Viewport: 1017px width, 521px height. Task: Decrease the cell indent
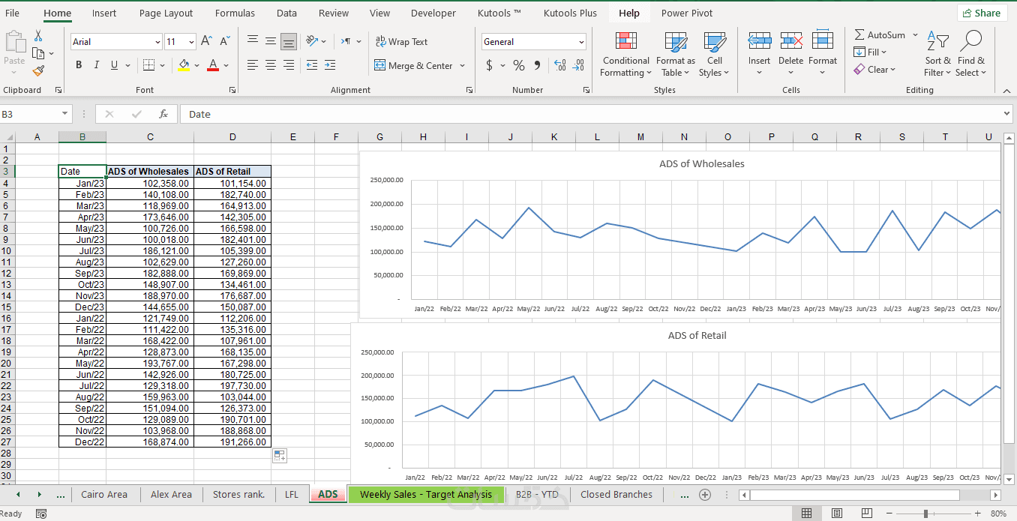pos(312,65)
